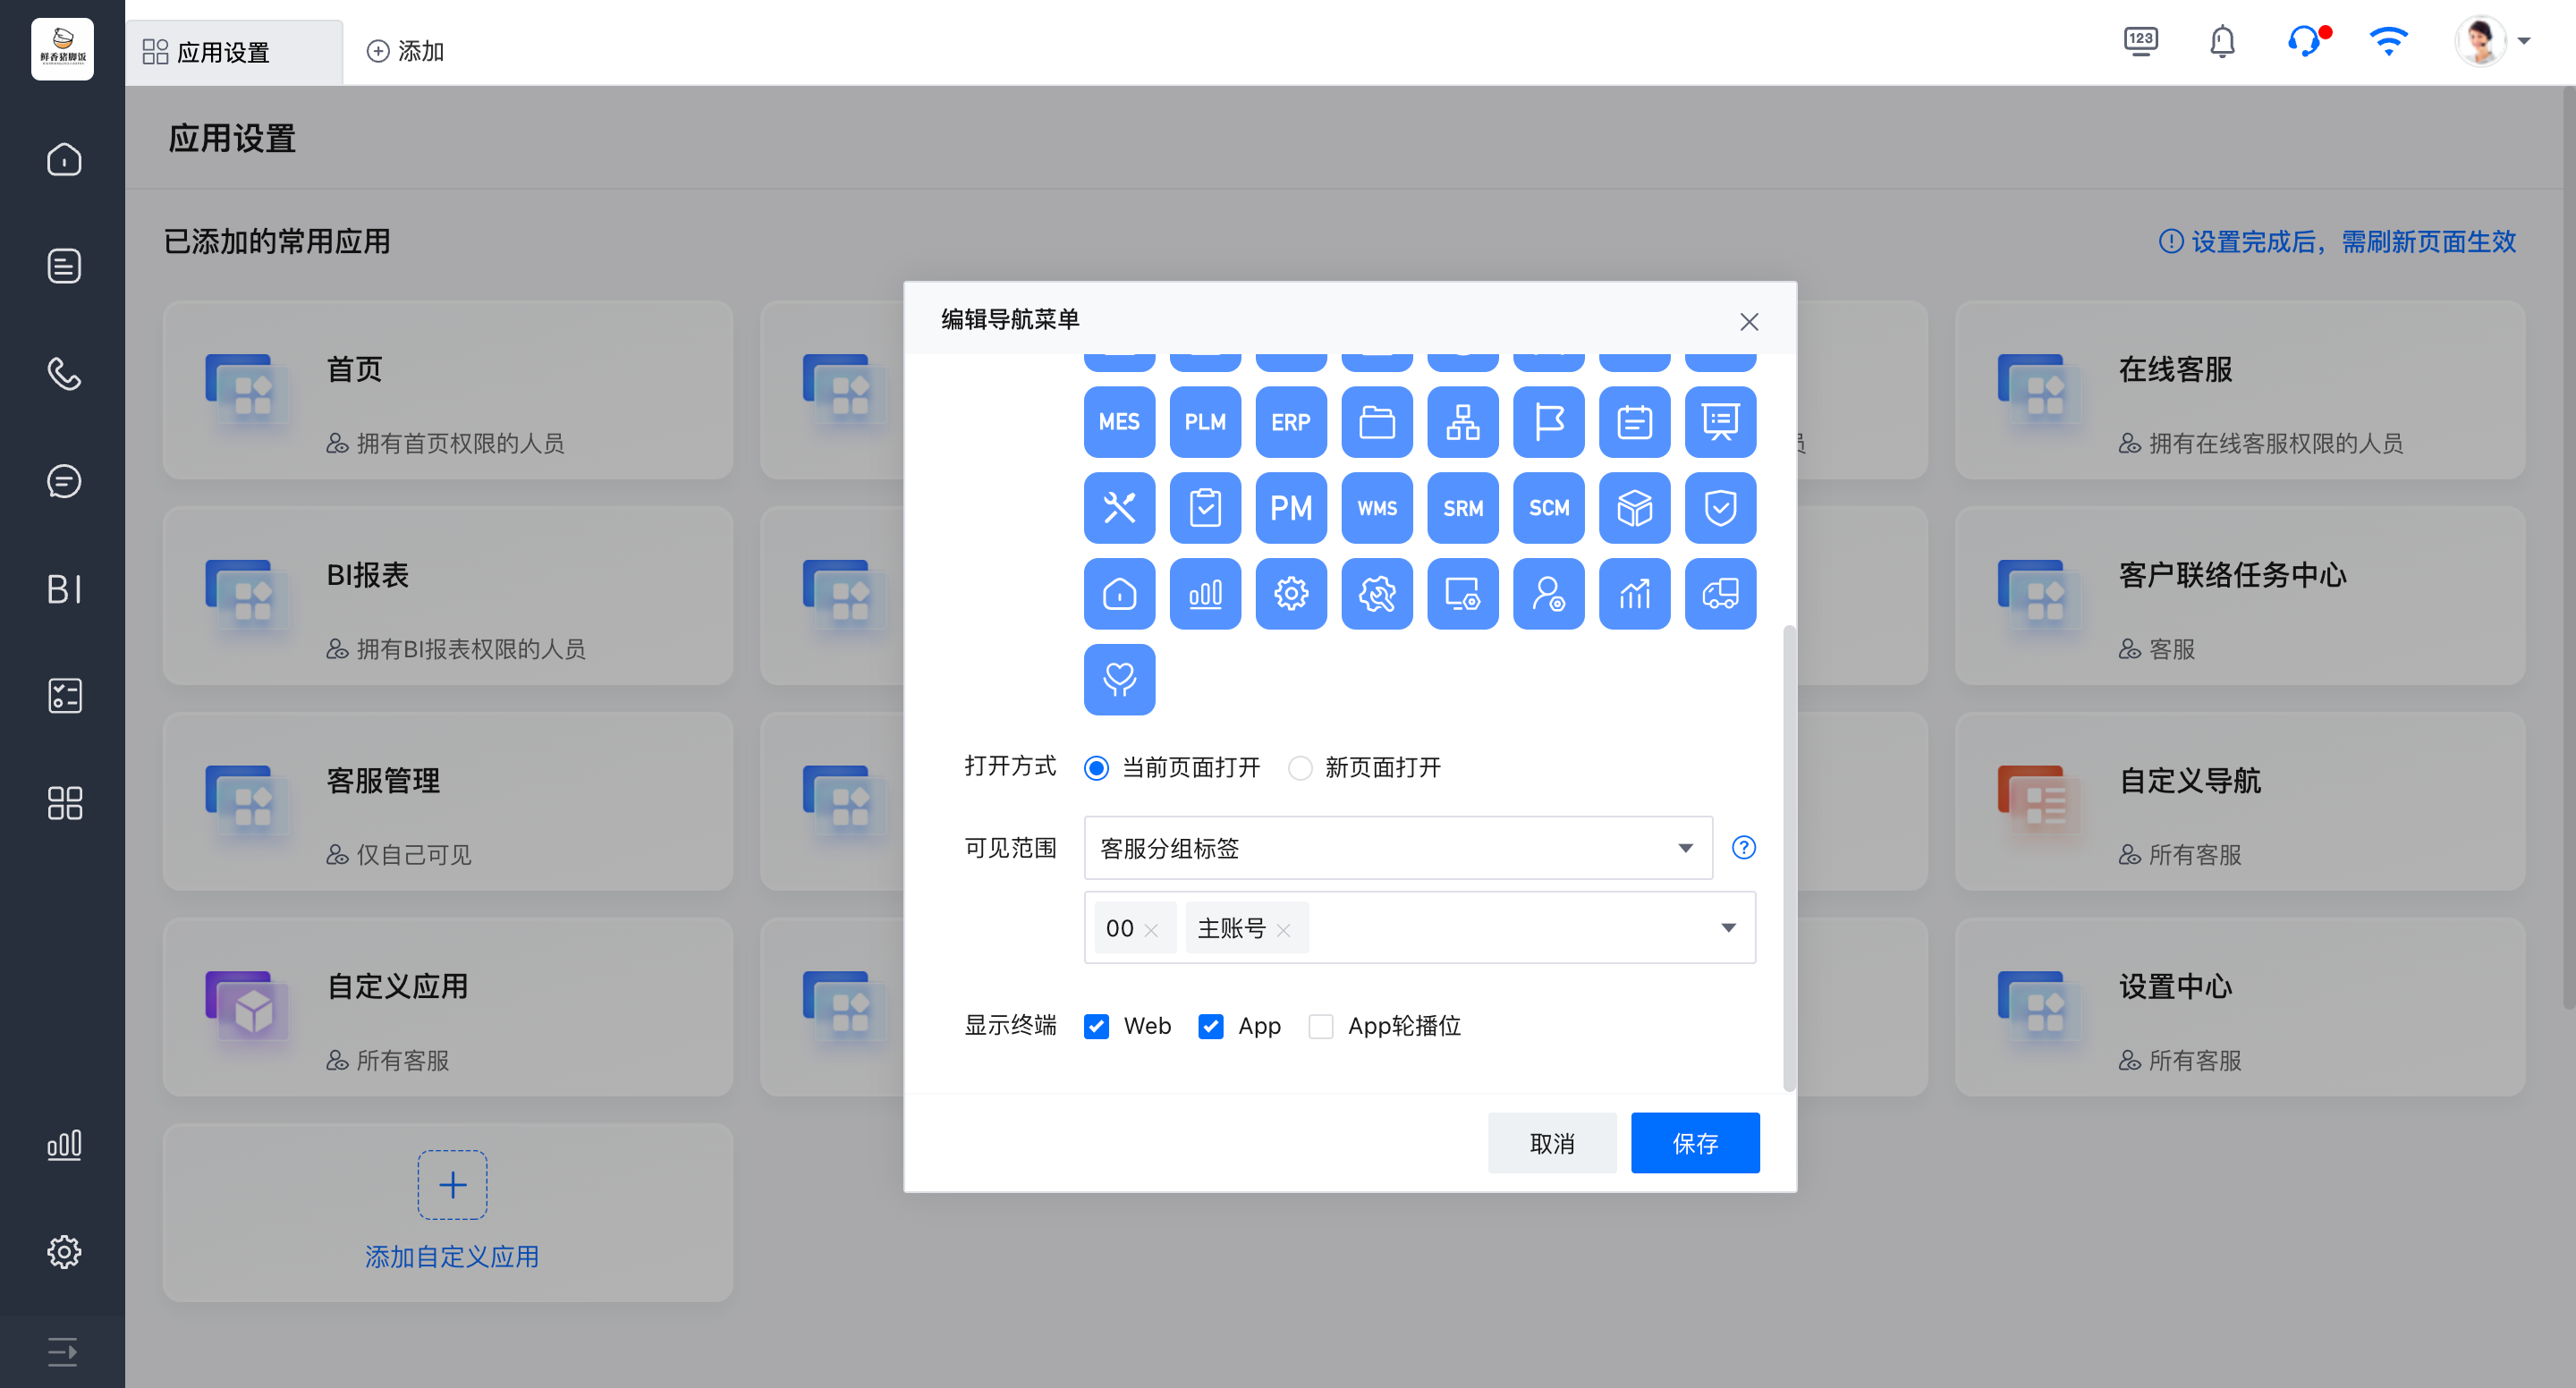Pick the PM icon tile
This screenshot has width=2576, height=1388.
pyautogui.click(x=1291, y=508)
